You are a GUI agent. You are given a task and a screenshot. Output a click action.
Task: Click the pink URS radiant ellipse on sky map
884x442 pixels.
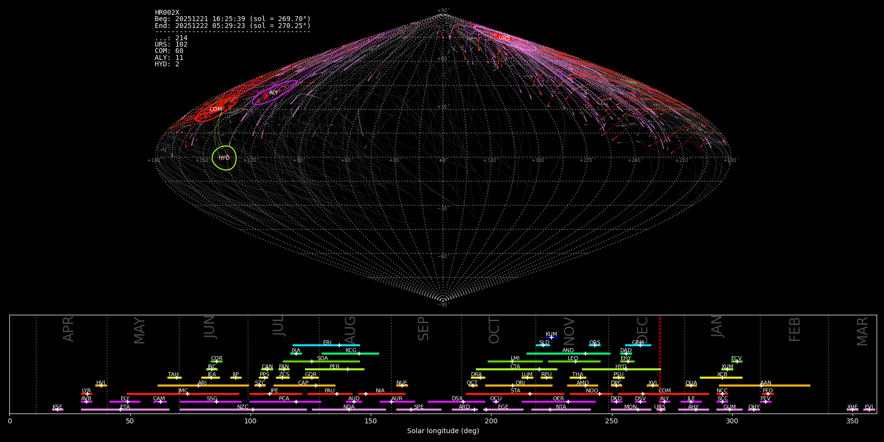coord(504,38)
